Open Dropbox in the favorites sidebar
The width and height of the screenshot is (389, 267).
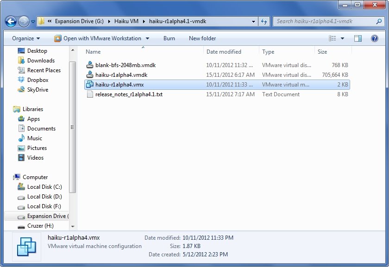point(38,80)
